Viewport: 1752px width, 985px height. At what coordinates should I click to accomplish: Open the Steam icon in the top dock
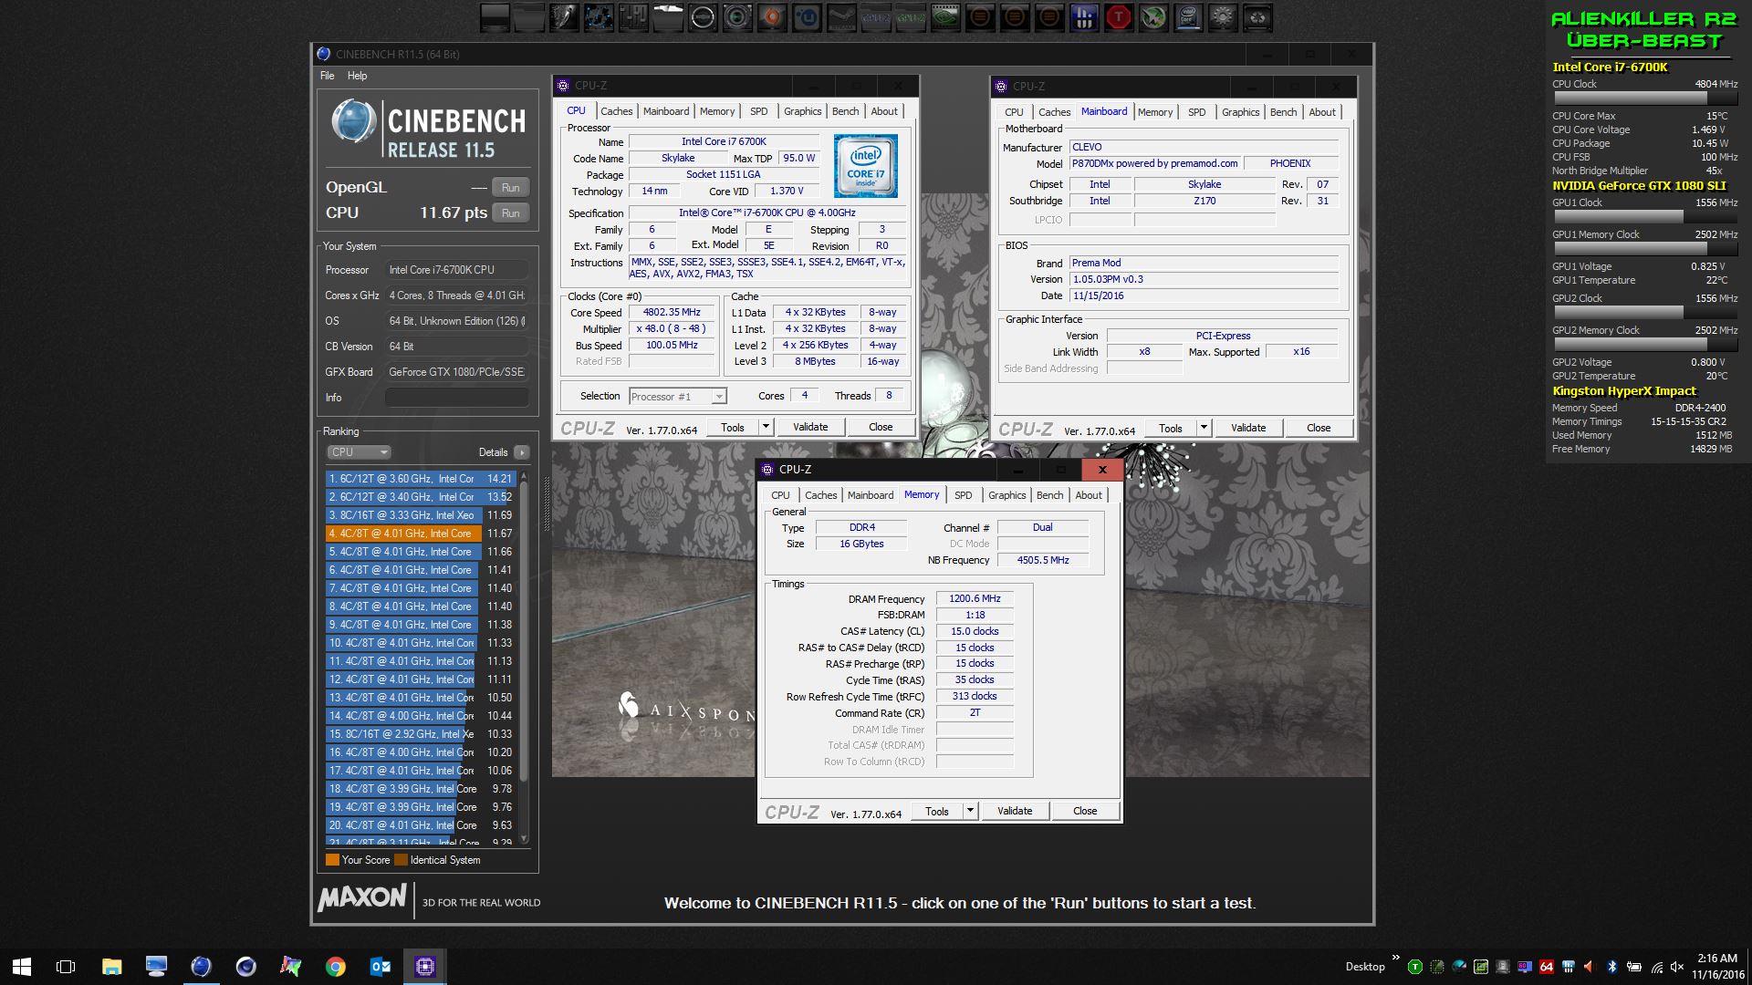(x=842, y=17)
